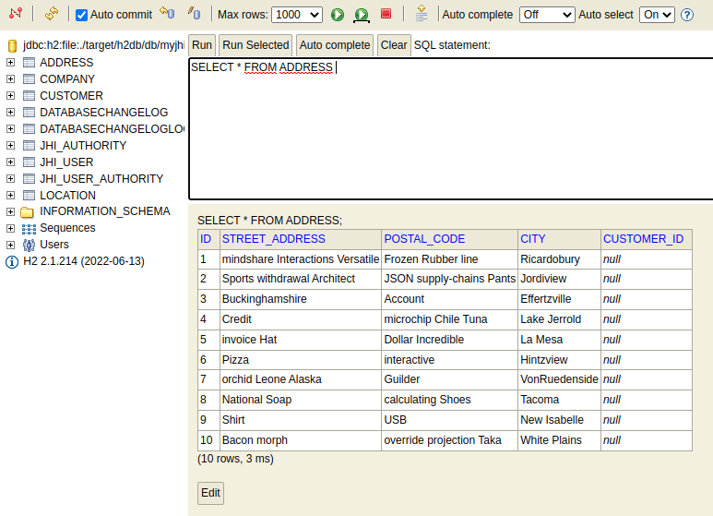Open the Auto complete dropdown set to Off
Viewport: 713px width, 516px height.
(547, 15)
